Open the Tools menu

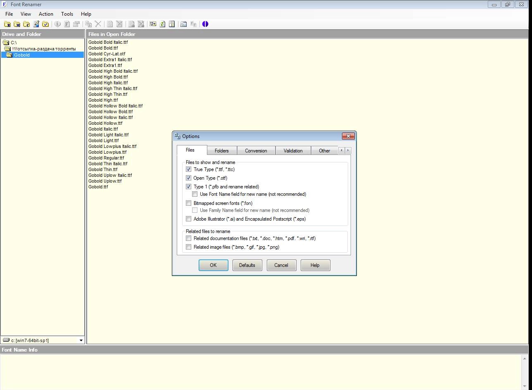pos(67,14)
